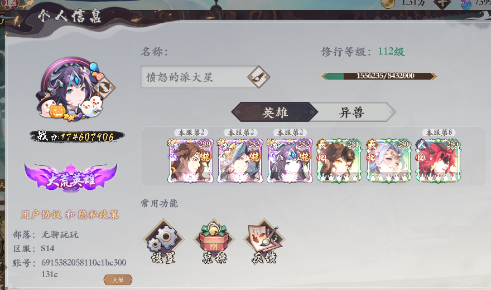Click the 修行 experience progress bar

point(379,76)
